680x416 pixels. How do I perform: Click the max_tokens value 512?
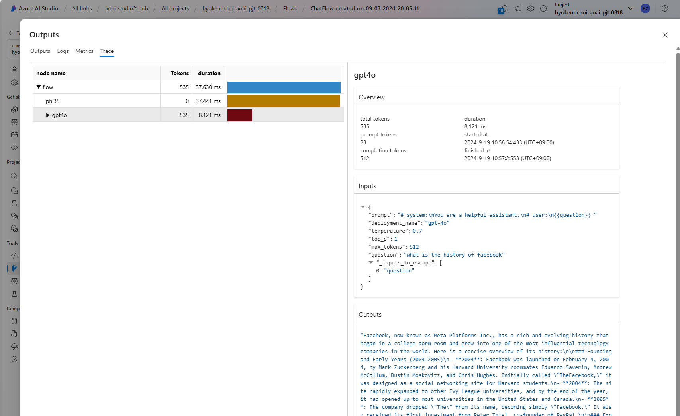(414, 247)
